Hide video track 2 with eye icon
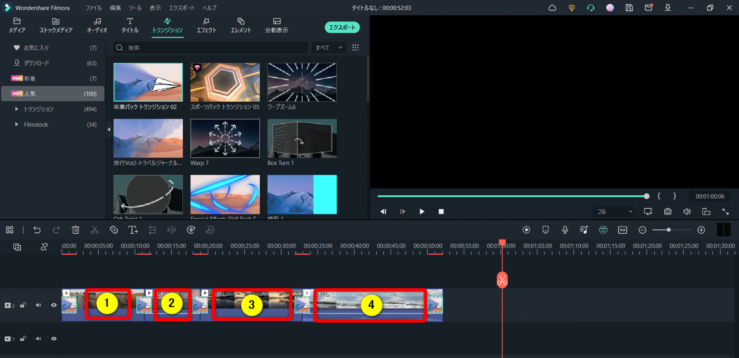Viewport: 739px width, 358px height. pos(54,305)
